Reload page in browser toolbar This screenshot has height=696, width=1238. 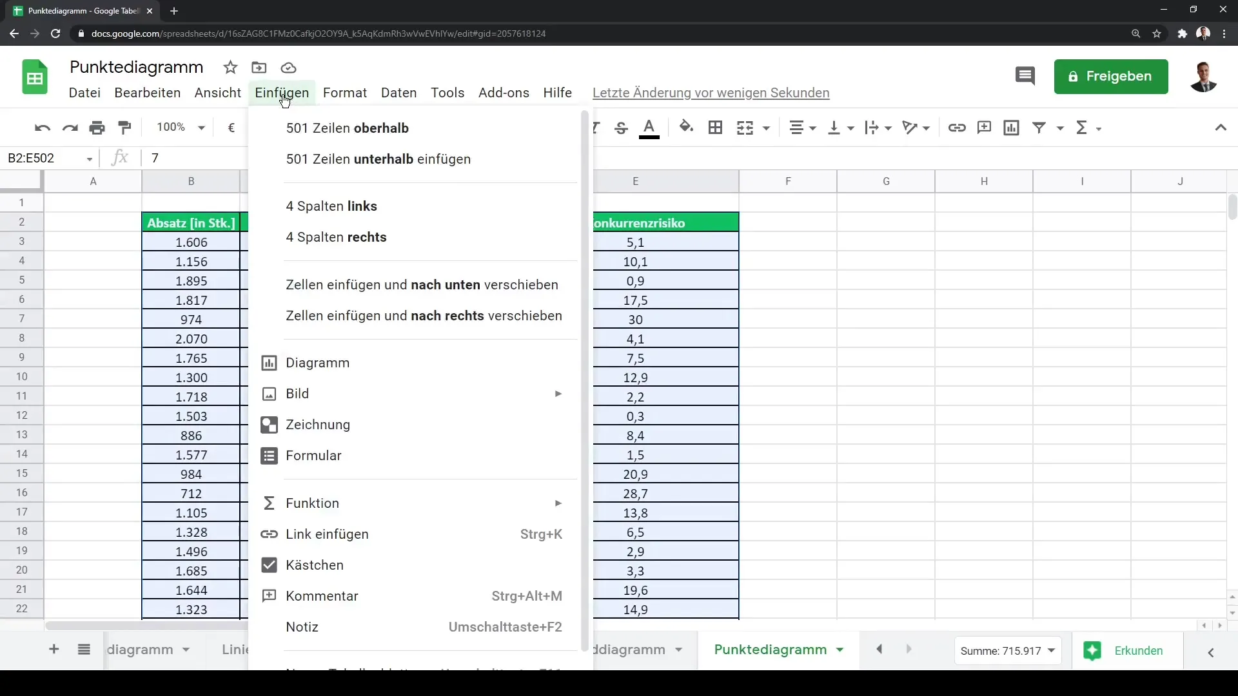coord(55,34)
